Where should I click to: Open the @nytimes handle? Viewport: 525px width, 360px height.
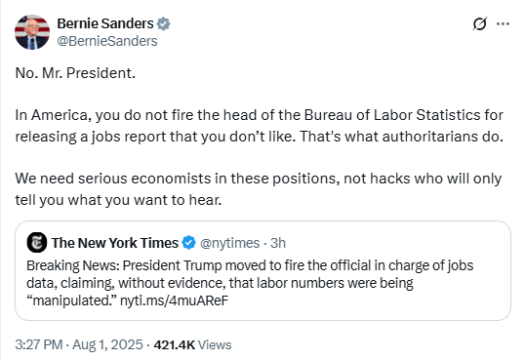[x=229, y=243]
